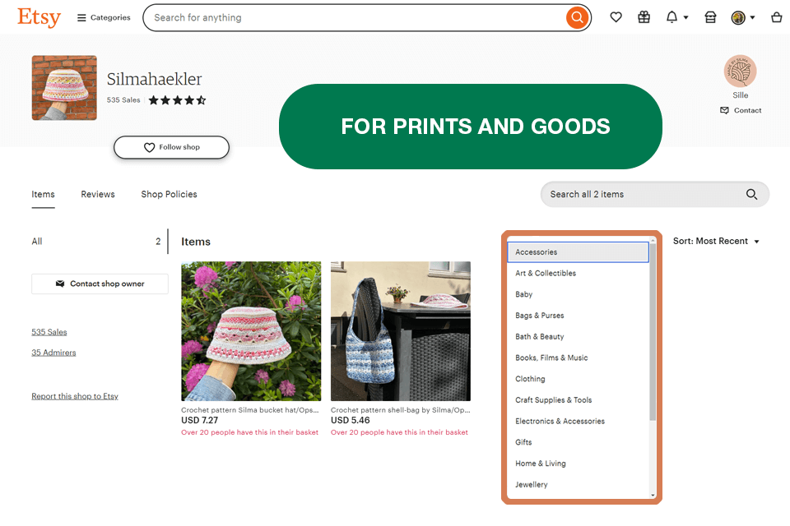Click the envelope icon beside Contact
The width and height of the screenshot is (790, 526).
click(724, 110)
